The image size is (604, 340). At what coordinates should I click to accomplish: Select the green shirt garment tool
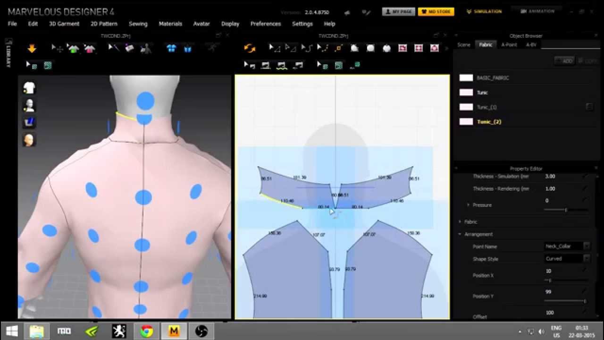(x=73, y=48)
